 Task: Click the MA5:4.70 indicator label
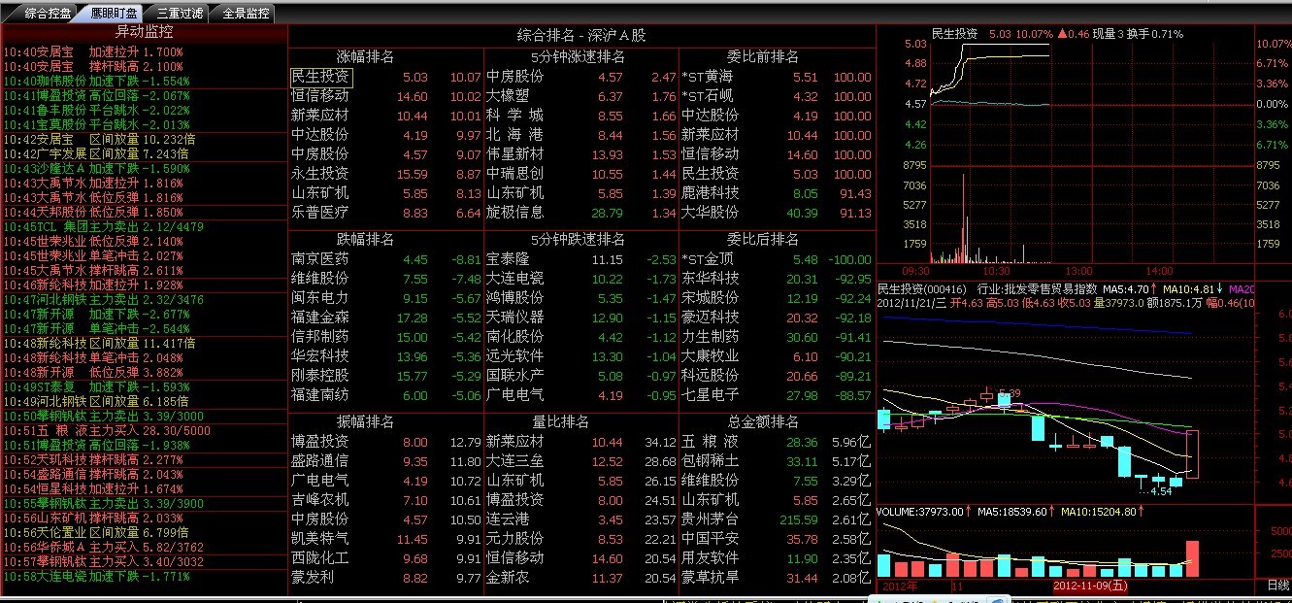pos(1127,288)
